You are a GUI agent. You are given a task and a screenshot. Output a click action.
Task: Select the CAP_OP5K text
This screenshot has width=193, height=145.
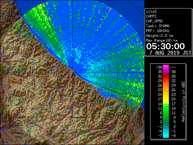click(x=154, y=21)
